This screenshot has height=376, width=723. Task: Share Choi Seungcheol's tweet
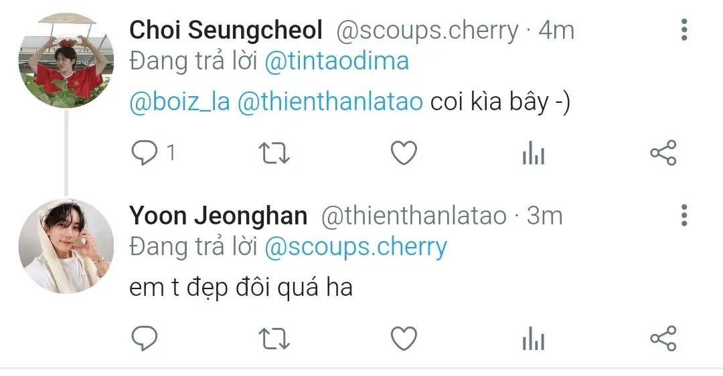(663, 154)
